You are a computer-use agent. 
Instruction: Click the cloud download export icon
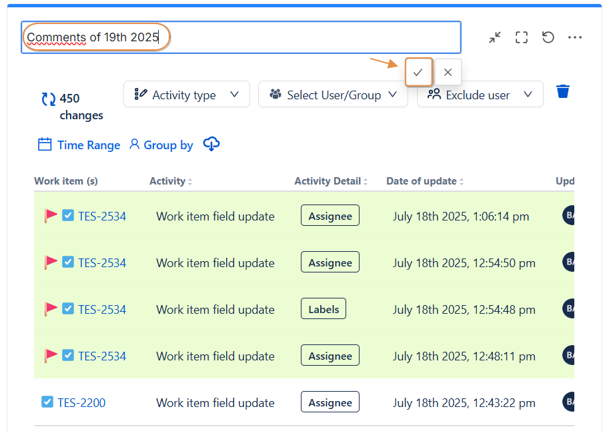[211, 144]
